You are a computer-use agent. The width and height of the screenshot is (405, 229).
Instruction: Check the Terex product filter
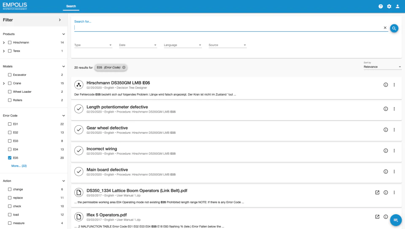coord(10,51)
